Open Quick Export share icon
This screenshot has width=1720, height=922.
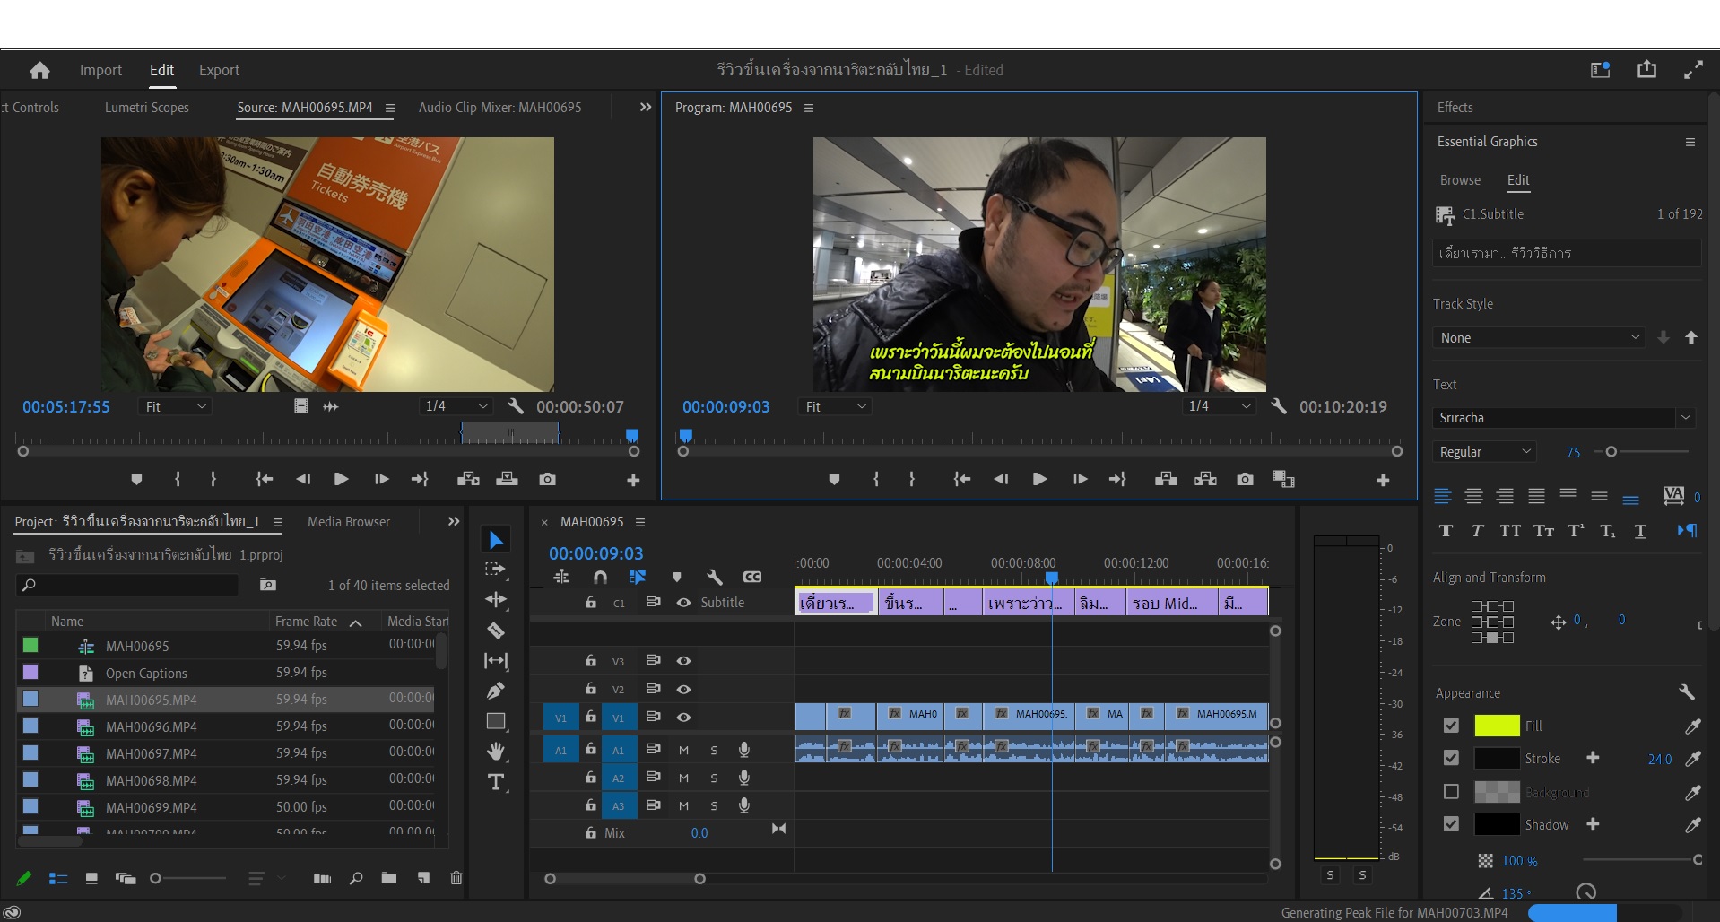coord(1646,69)
